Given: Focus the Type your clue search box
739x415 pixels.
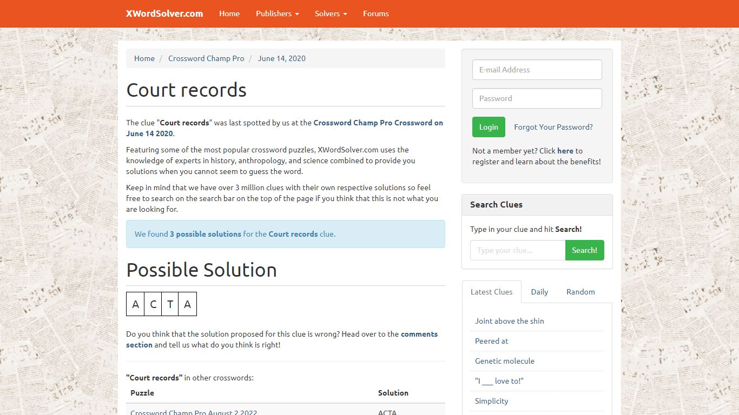Looking at the screenshot, I should click(518, 250).
